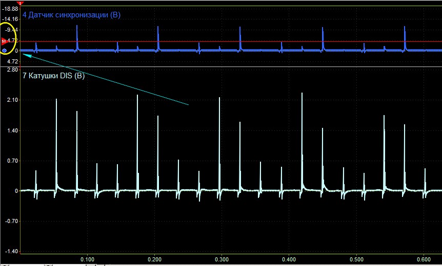Click the -1.40 value on DIS axis
This screenshot has width=442, height=266.
11,251
